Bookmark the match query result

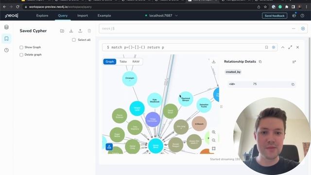point(267,47)
